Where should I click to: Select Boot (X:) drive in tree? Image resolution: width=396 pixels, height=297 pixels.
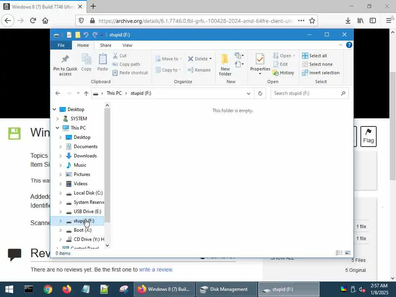[83, 230]
